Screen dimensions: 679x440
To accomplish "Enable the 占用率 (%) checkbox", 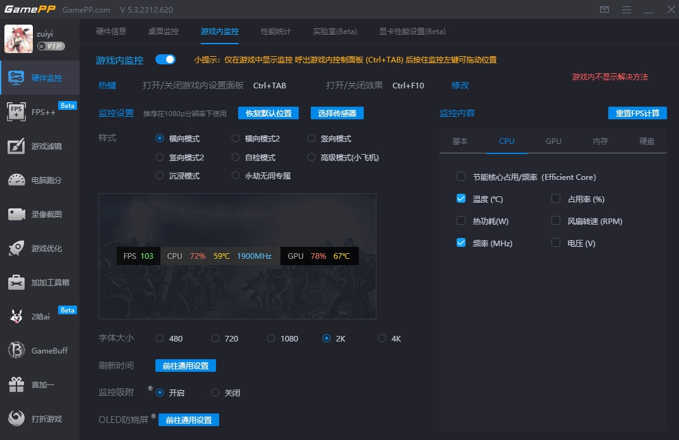I will [556, 198].
